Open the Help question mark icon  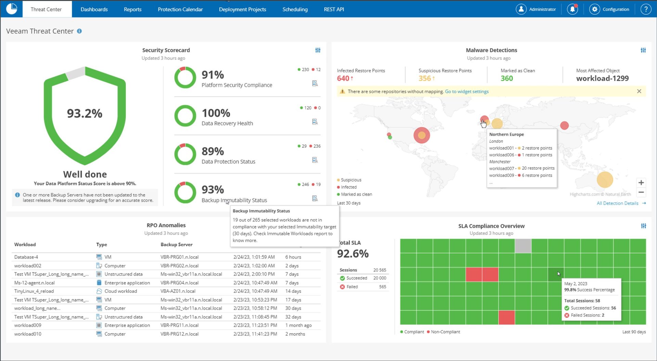click(646, 9)
